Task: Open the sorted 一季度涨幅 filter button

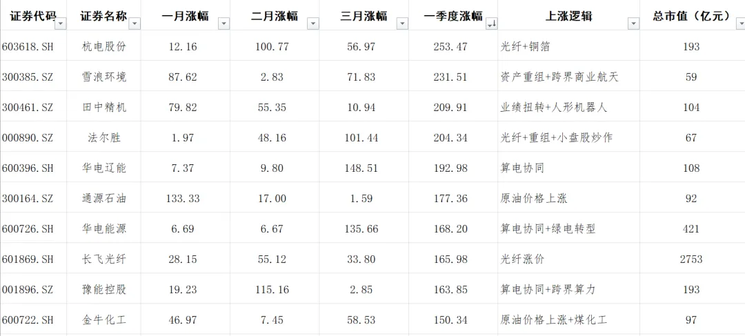Action: pyautogui.click(x=491, y=23)
